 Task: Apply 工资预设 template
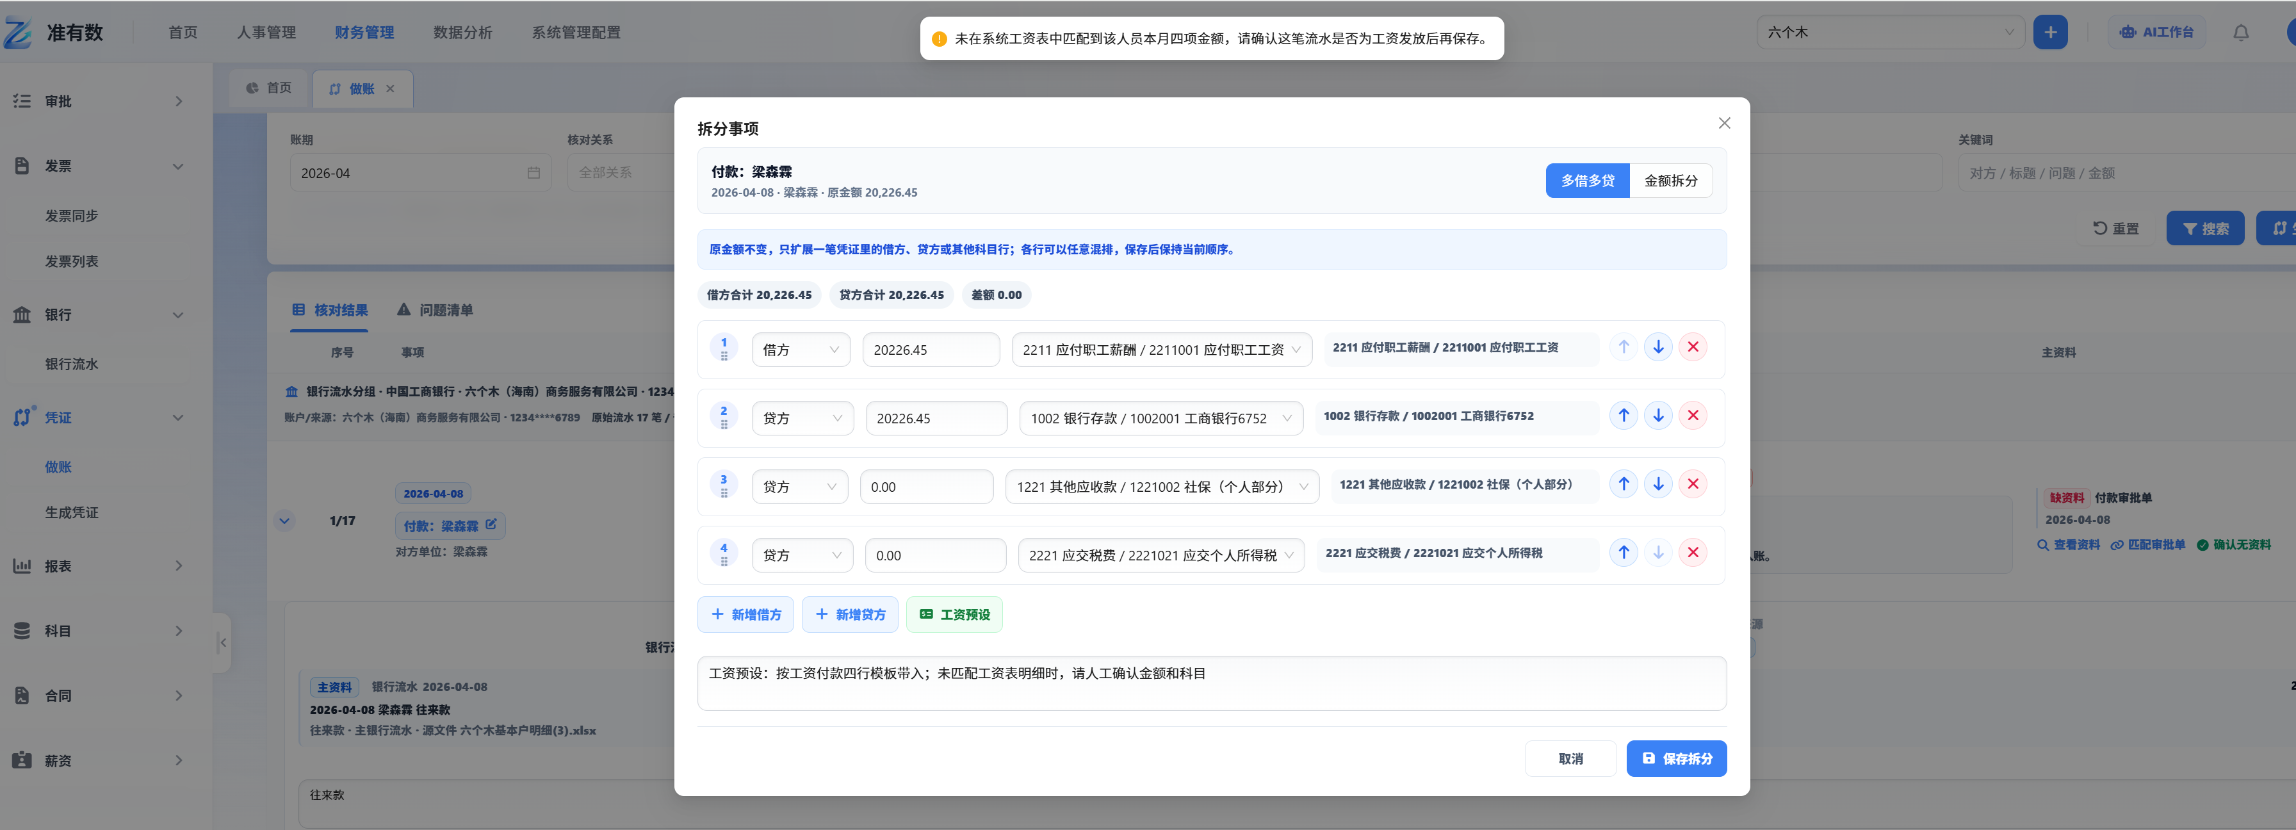pos(955,614)
